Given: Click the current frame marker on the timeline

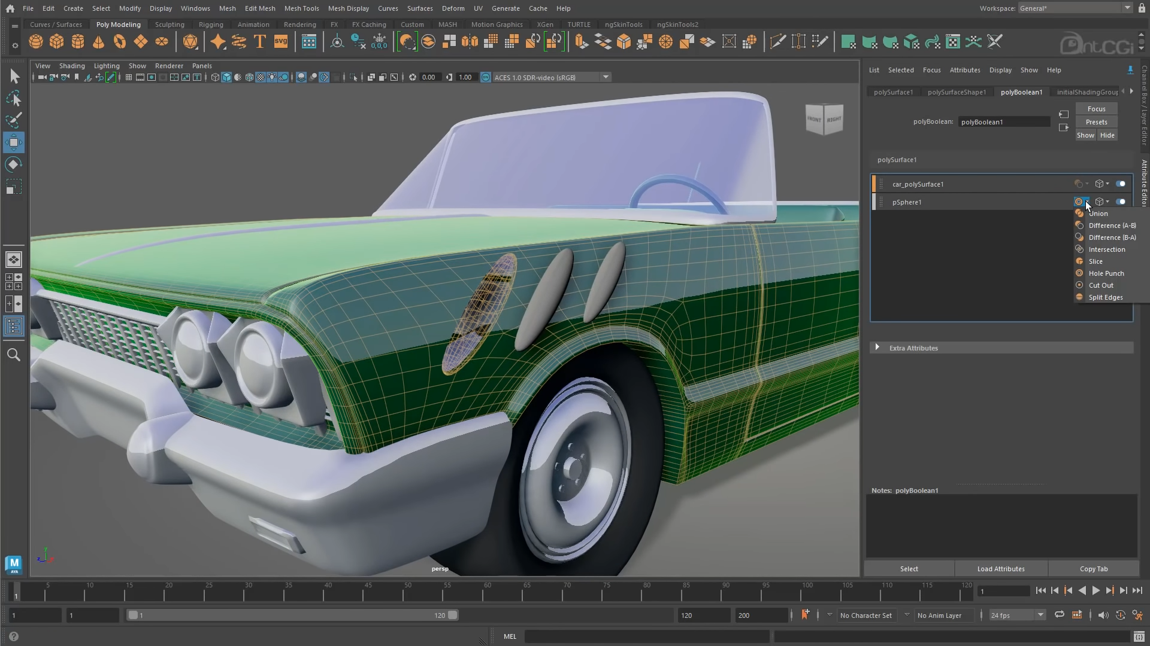Looking at the screenshot, I should coord(16,592).
